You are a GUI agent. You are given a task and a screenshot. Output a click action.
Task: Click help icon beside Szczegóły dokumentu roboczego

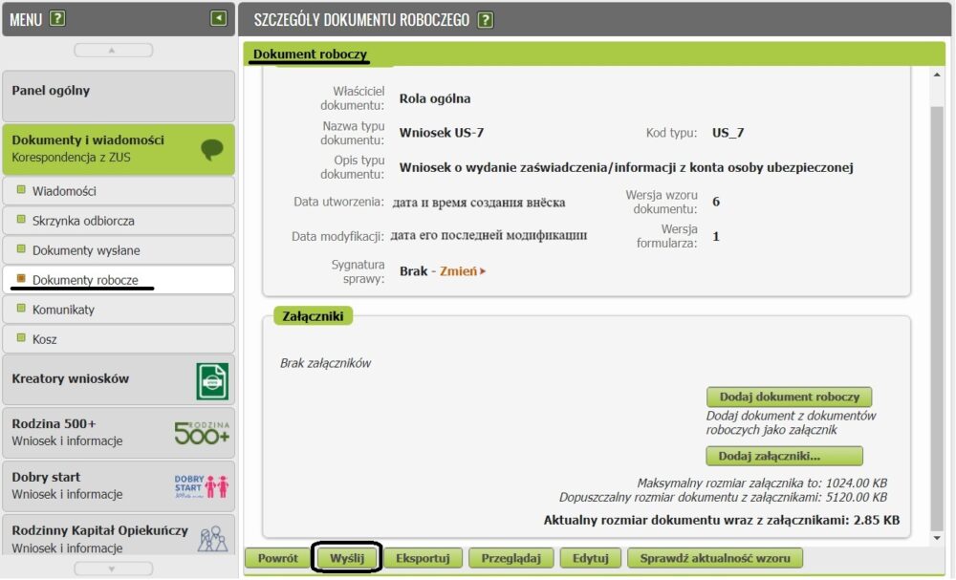point(486,19)
